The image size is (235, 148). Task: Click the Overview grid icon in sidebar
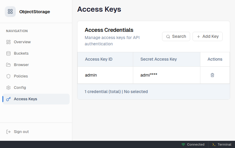point(8,42)
